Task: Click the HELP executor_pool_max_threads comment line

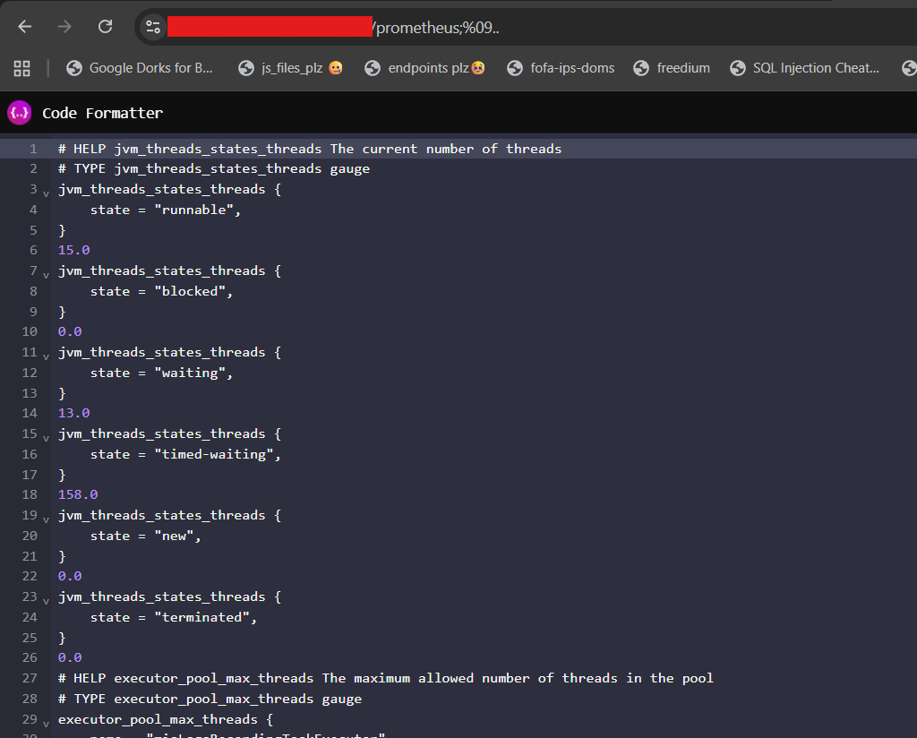Action: pyautogui.click(x=385, y=678)
